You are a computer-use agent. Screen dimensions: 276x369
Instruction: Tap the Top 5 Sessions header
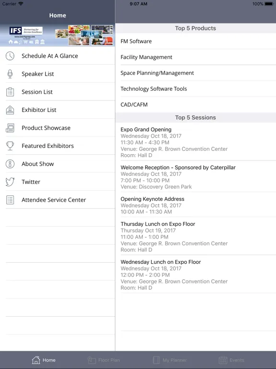point(195,117)
